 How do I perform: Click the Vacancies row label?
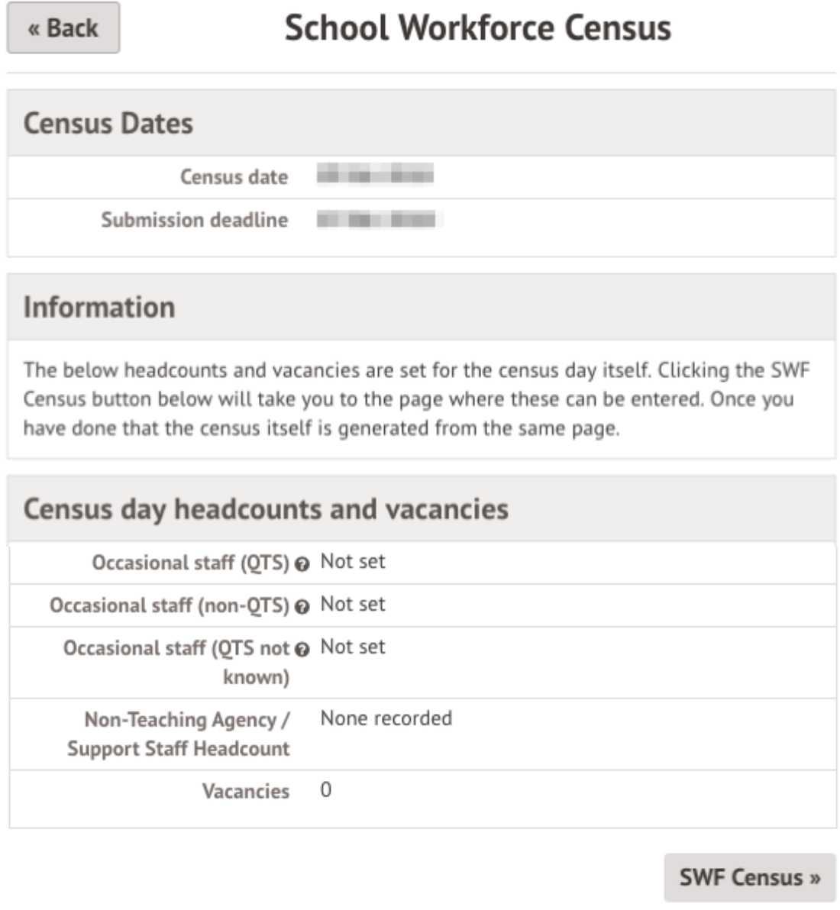tap(246, 792)
